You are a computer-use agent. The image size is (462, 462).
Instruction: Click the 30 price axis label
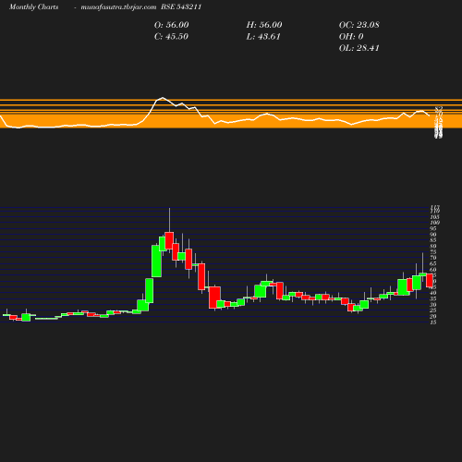coord(433,305)
